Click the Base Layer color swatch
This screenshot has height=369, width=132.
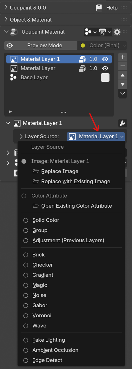(105, 77)
